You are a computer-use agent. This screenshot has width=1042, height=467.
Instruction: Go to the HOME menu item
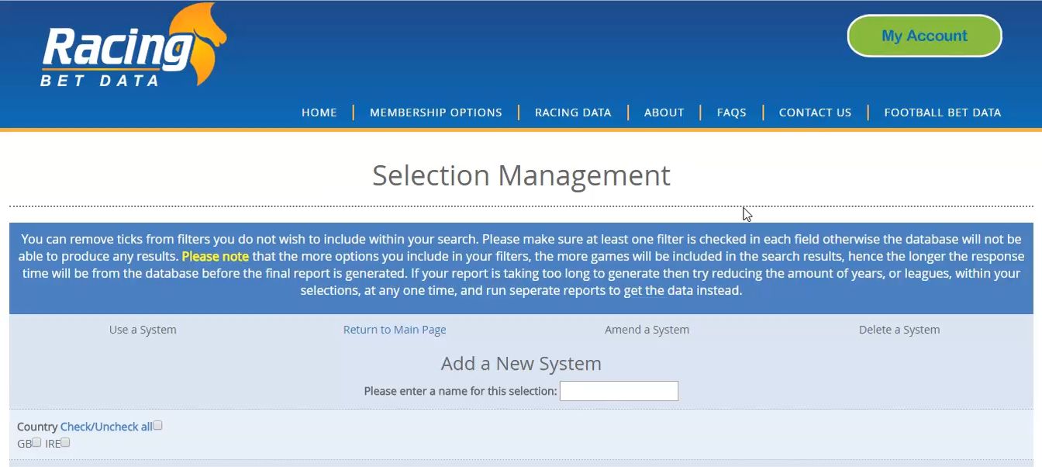click(319, 112)
